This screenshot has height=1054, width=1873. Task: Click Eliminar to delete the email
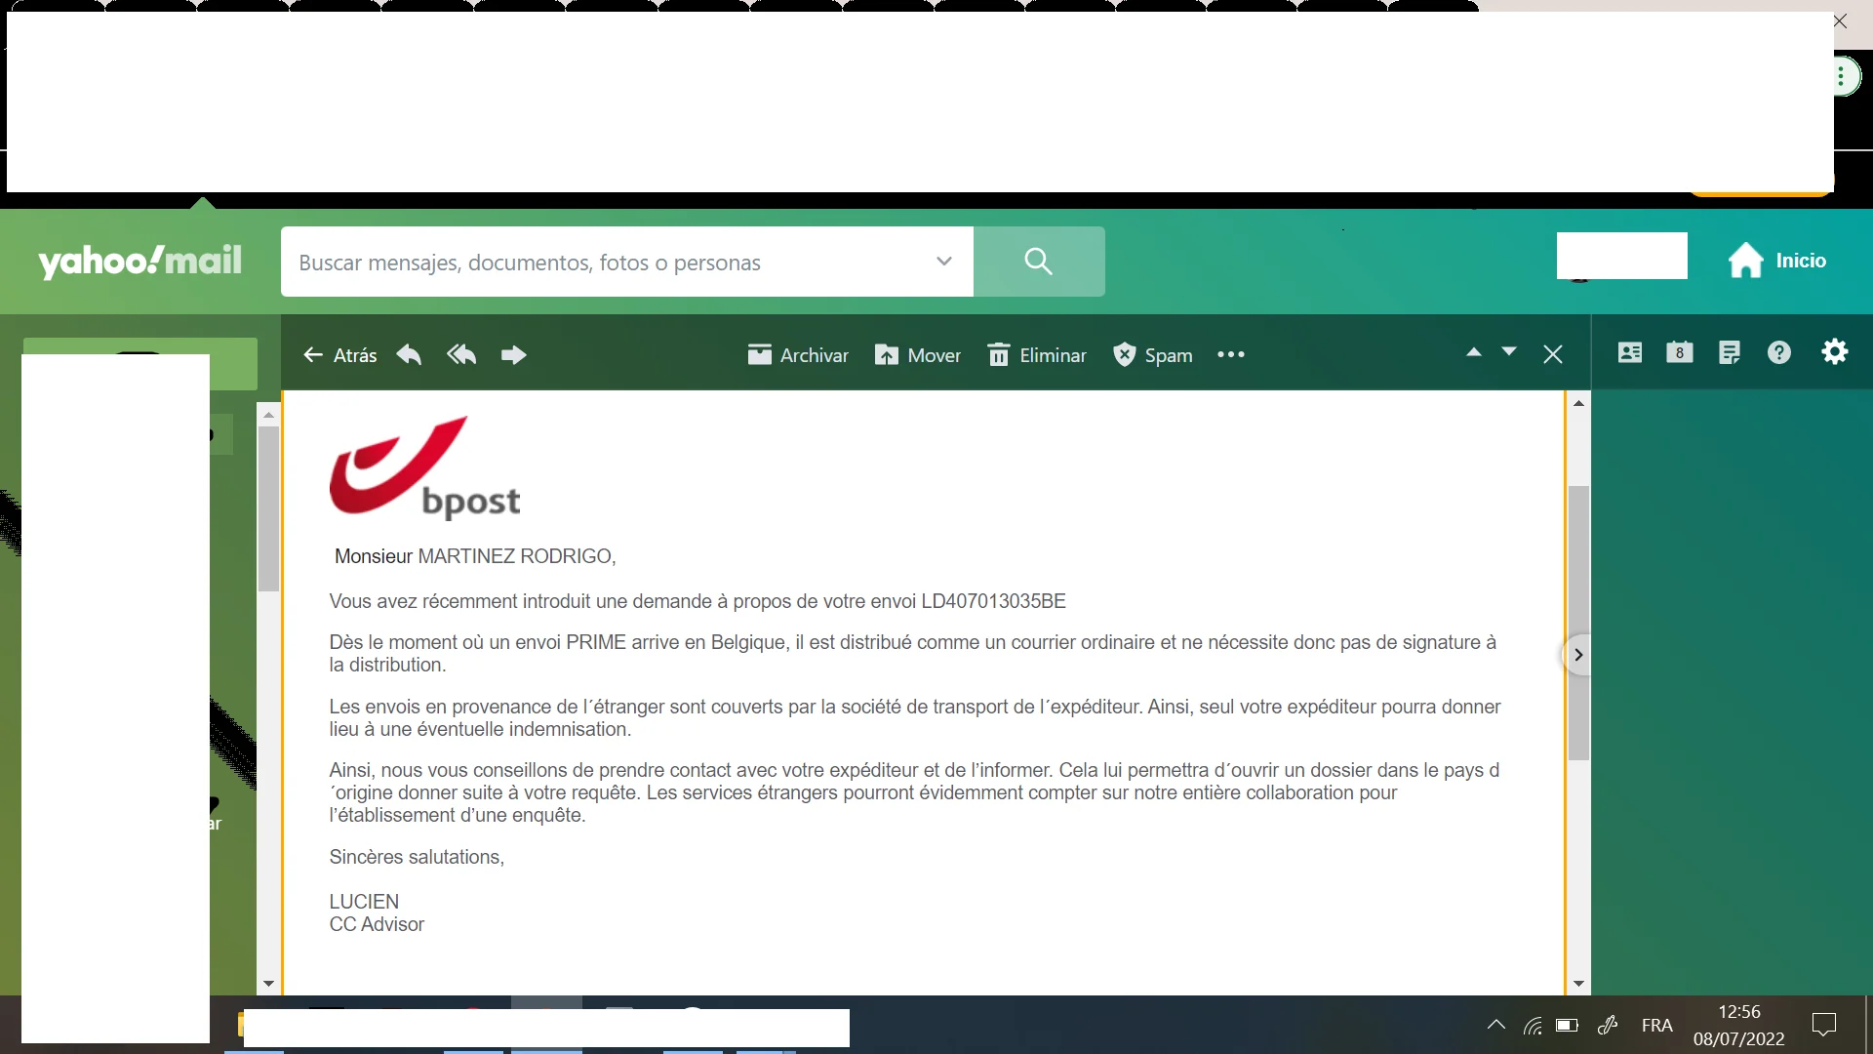[x=1037, y=355]
